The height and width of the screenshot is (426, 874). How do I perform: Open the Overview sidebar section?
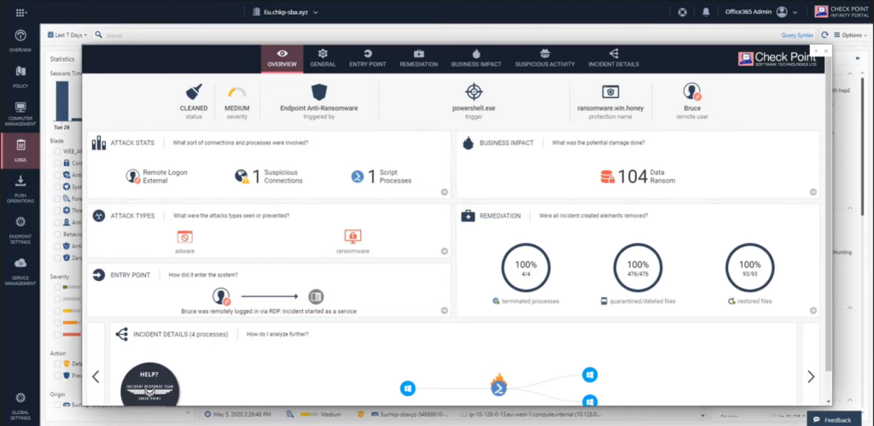(x=20, y=41)
